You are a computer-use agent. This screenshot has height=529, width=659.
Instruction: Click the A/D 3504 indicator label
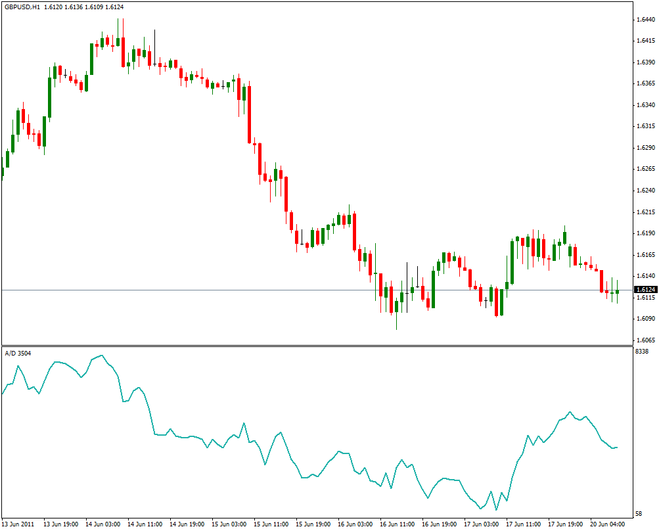pos(18,354)
